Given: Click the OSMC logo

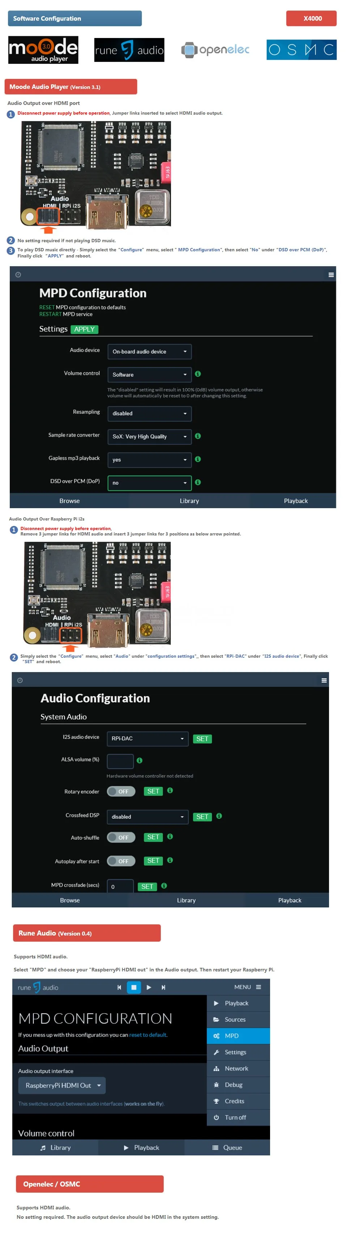Looking at the screenshot, I should 301,49.
